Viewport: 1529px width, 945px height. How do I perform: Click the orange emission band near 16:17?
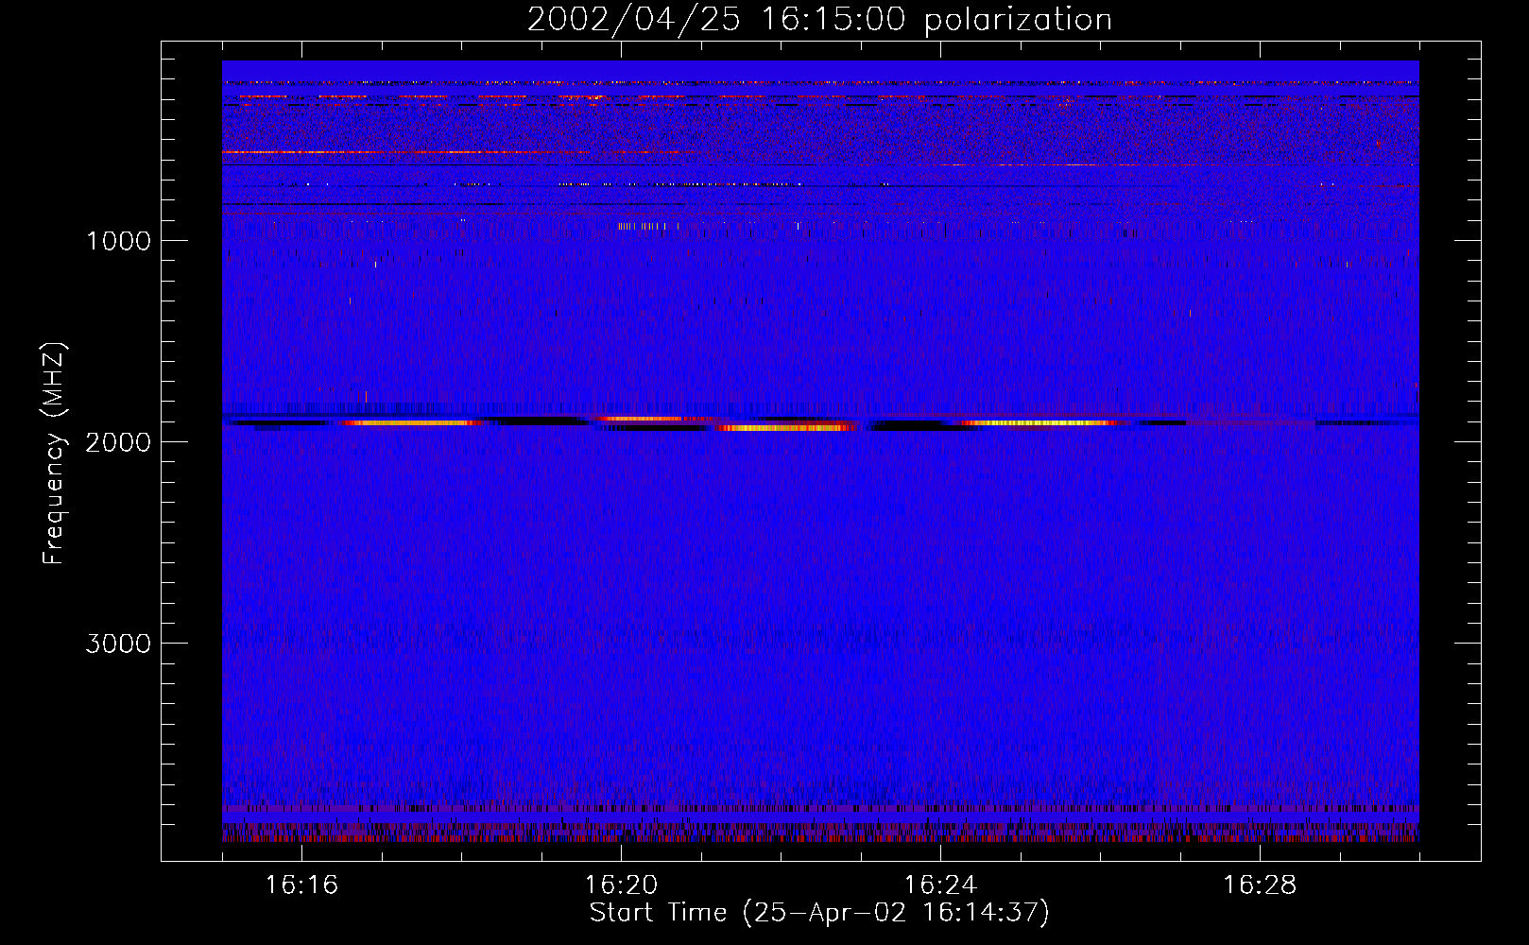[411, 423]
